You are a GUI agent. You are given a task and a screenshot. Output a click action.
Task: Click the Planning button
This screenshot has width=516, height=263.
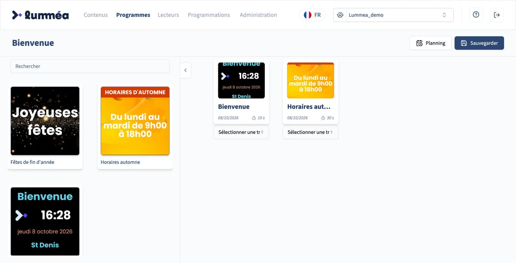coord(431,43)
